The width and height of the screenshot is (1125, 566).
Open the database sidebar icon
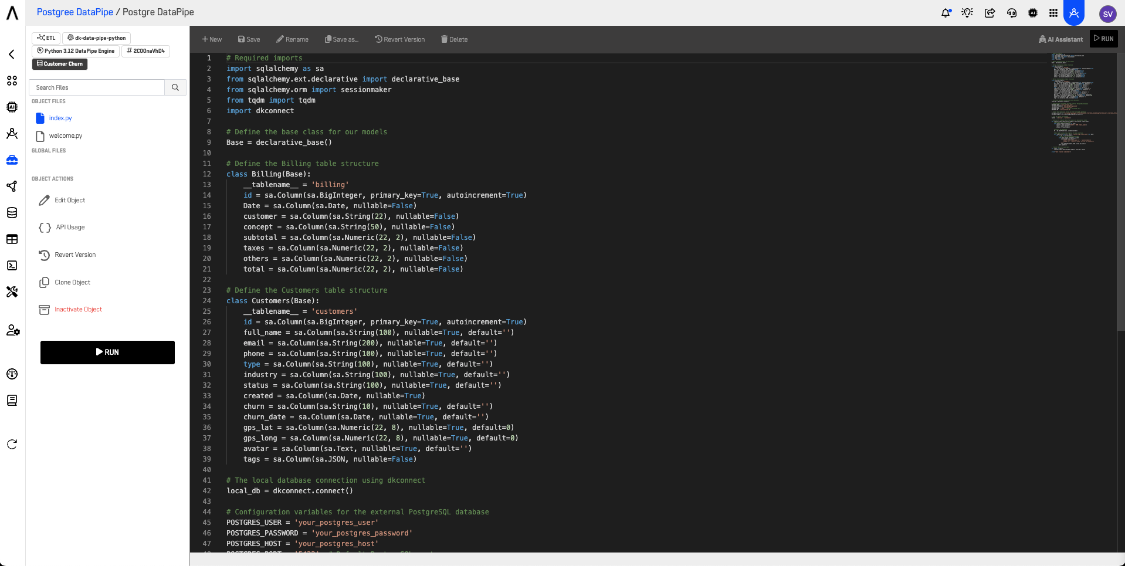point(12,213)
